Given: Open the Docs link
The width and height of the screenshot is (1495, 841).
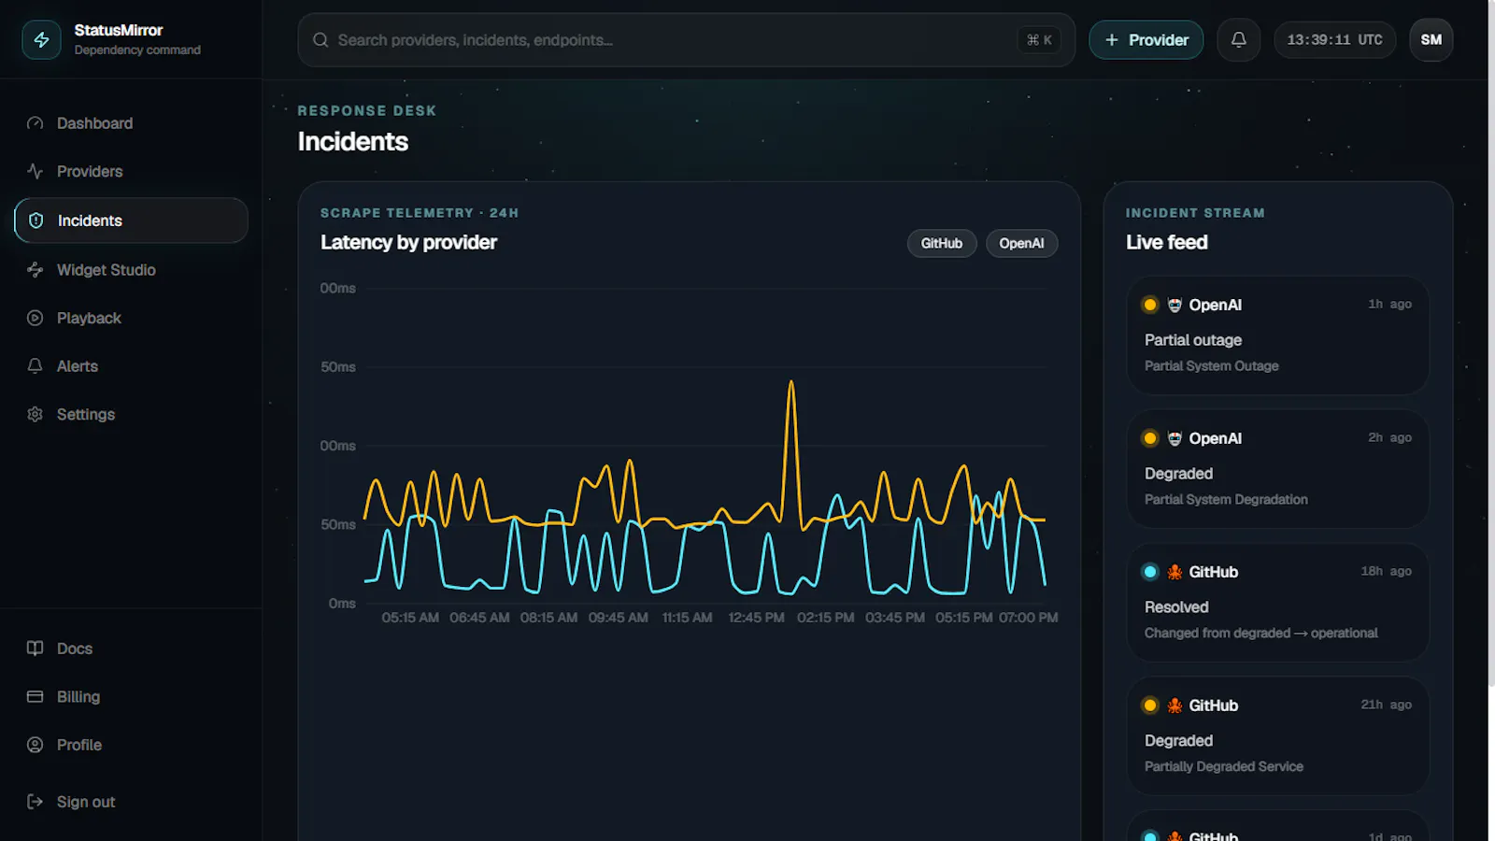Looking at the screenshot, I should tap(131, 649).
